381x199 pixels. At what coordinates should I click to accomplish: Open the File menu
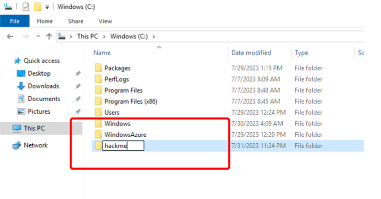point(14,21)
